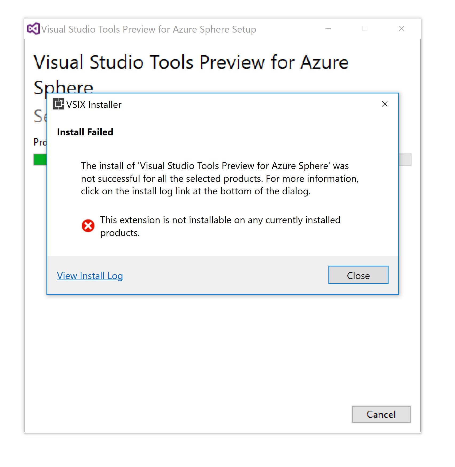This screenshot has height=467, width=455.
Task: Click the Install Failed heading
Action: (85, 132)
